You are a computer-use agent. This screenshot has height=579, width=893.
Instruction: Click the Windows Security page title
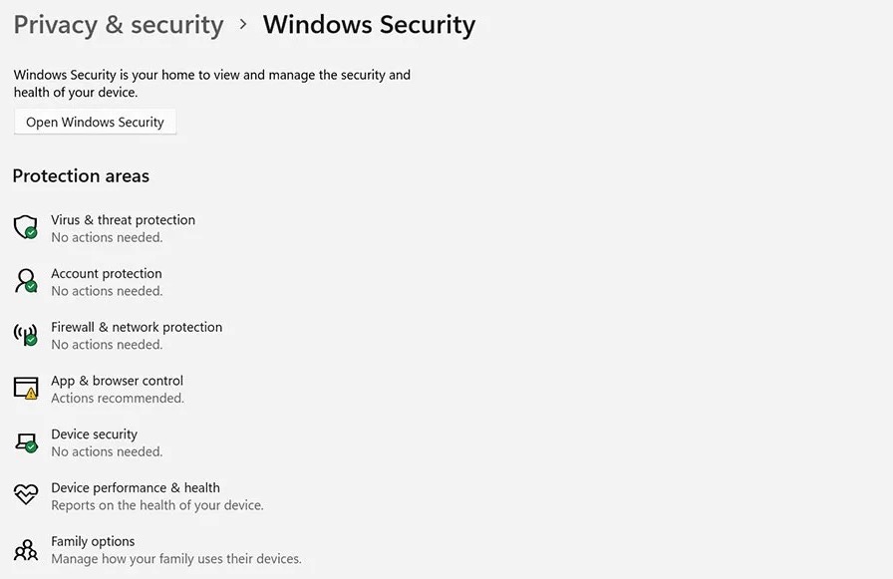click(x=369, y=26)
